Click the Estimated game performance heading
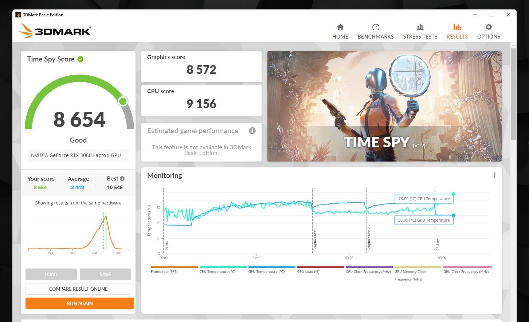Viewport: 529px width, 322px height. [193, 131]
